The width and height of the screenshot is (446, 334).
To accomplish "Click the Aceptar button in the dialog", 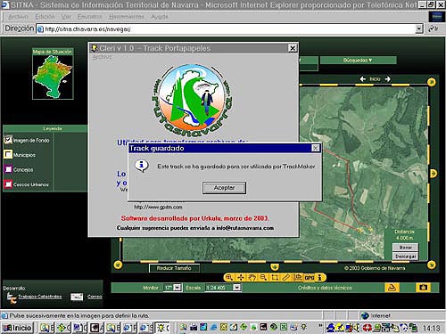I will click(224, 188).
